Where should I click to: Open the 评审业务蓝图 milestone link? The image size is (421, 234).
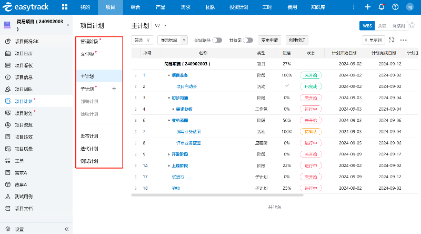(188, 143)
